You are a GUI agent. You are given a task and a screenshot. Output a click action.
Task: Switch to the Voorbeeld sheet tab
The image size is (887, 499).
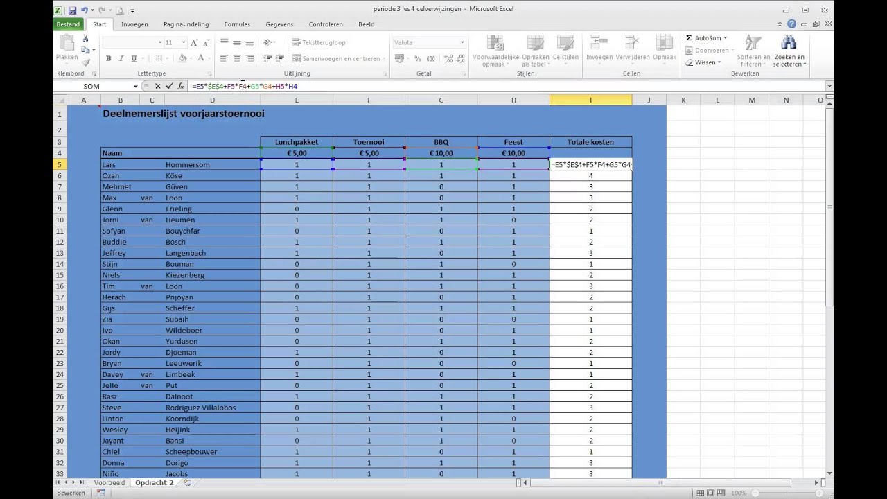pos(109,482)
